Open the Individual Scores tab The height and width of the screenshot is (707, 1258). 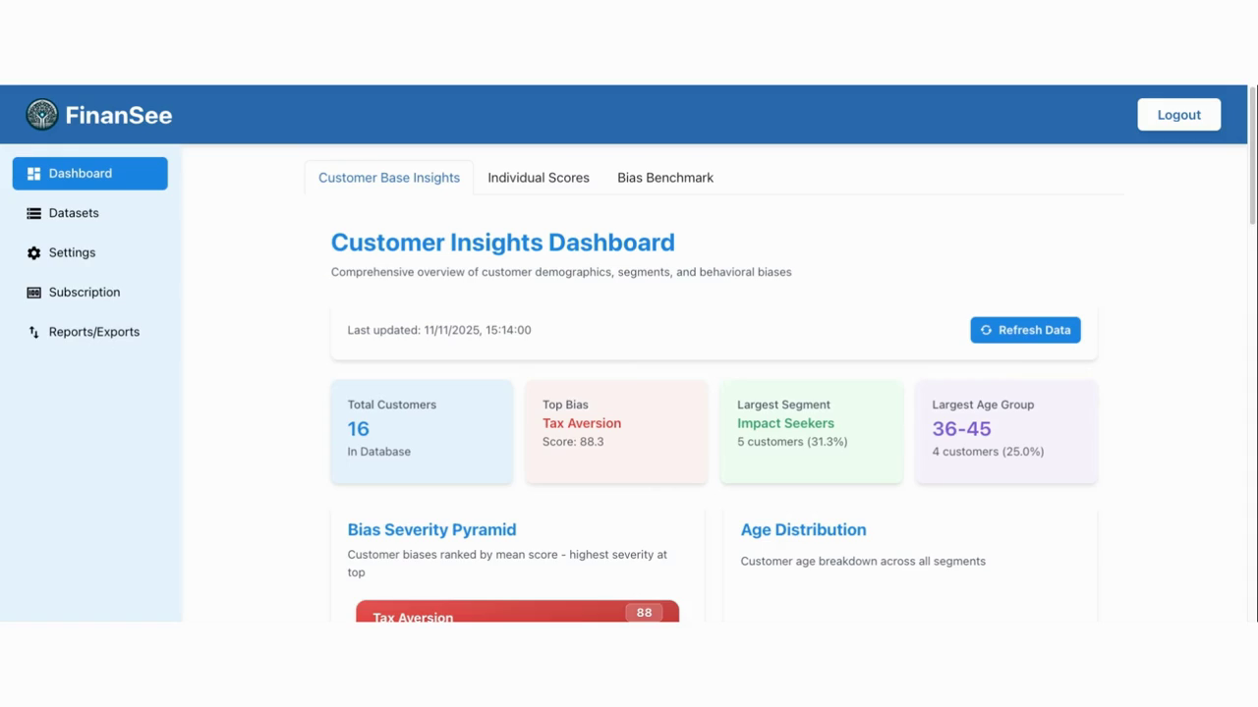pyautogui.click(x=538, y=178)
